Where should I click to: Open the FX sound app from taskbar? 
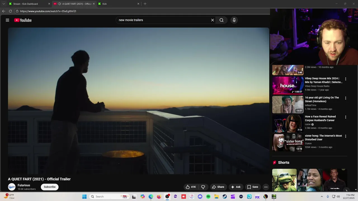(257, 197)
